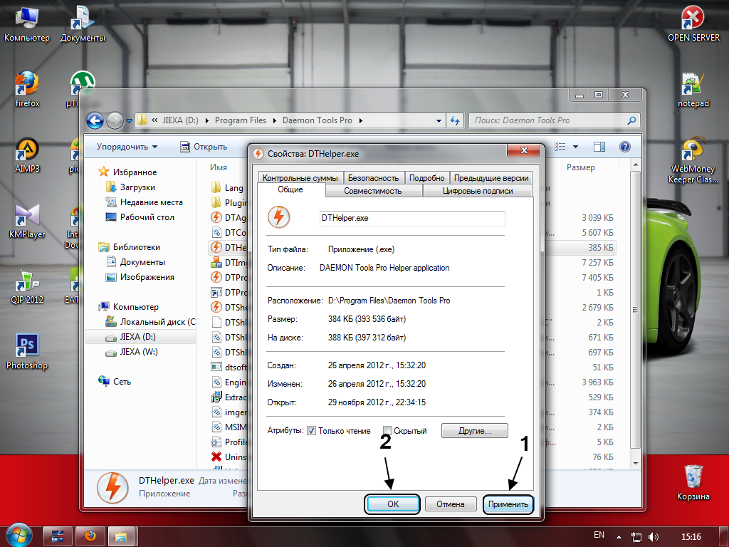Toggle the Скрытый attribute checkbox
This screenshot has height=547, width=729.
pyautogui.click(x=387, y=431)
